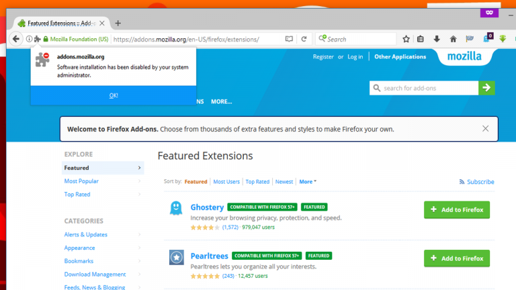The height and width of the screenshot is (290, 516).
Task: Sort by Top Rated in the Sort by row
Action: (257, 181)
